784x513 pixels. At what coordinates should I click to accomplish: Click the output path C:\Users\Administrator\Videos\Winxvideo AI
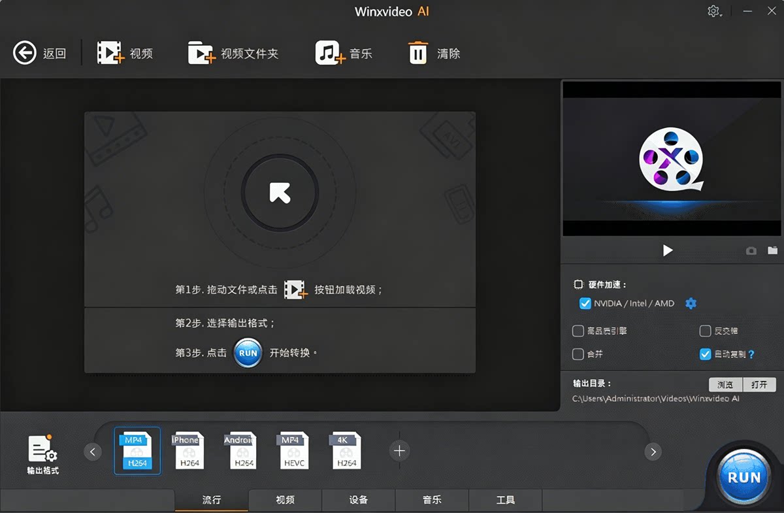tap(656, 399)
